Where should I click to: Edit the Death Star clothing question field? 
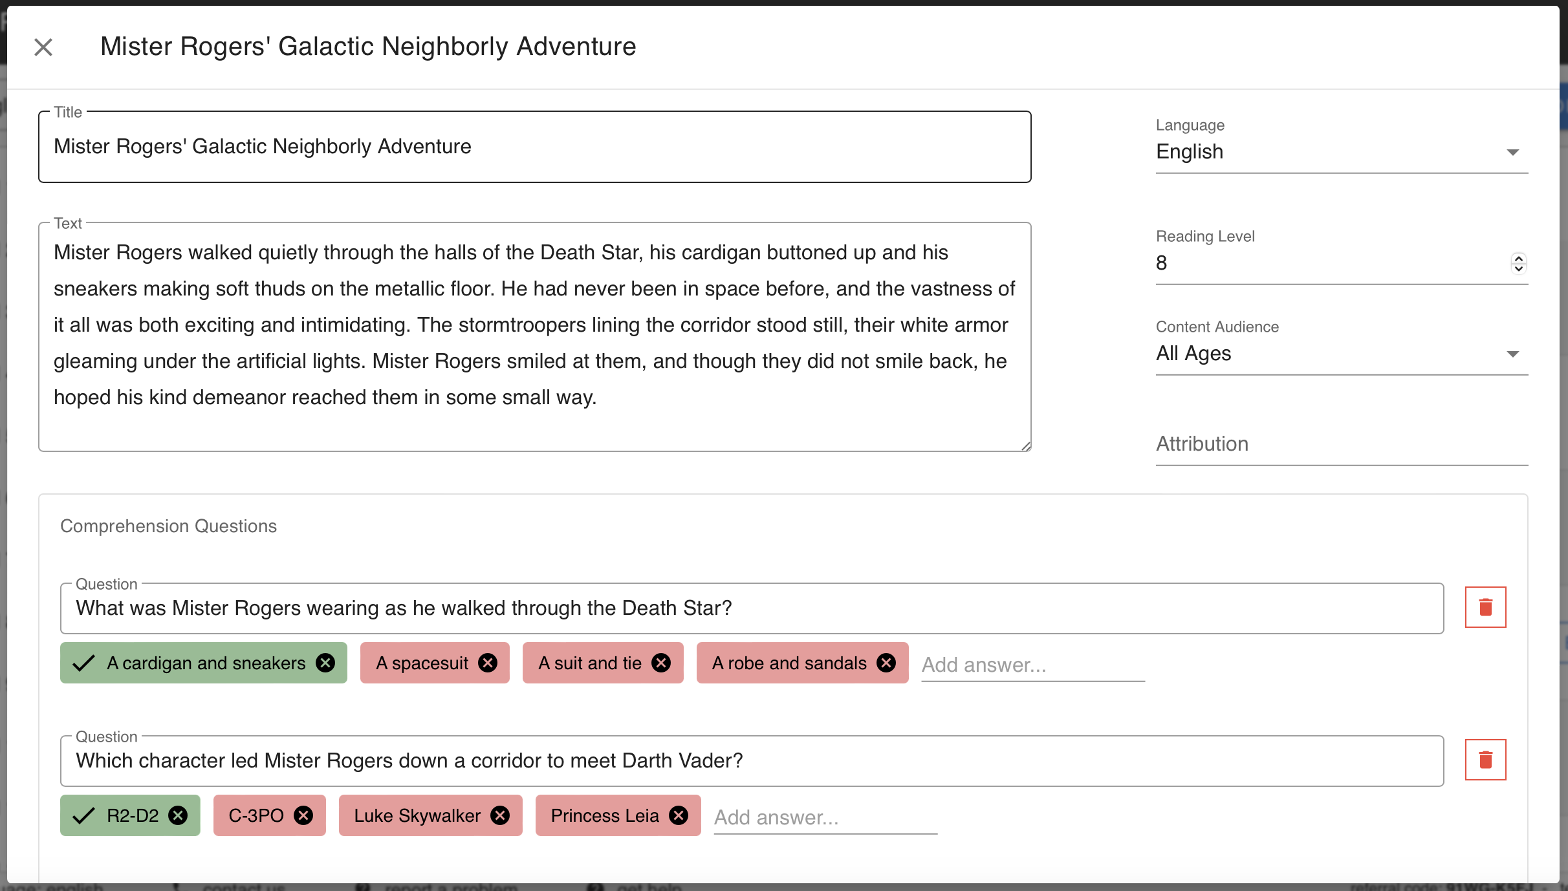(x=752, y=608)
